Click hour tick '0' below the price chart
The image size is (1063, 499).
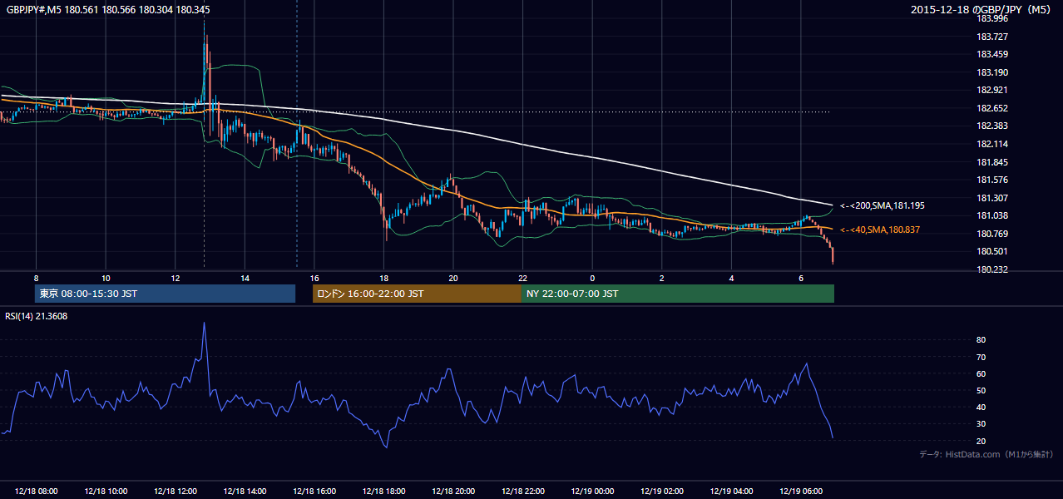[x=592, y=278]
